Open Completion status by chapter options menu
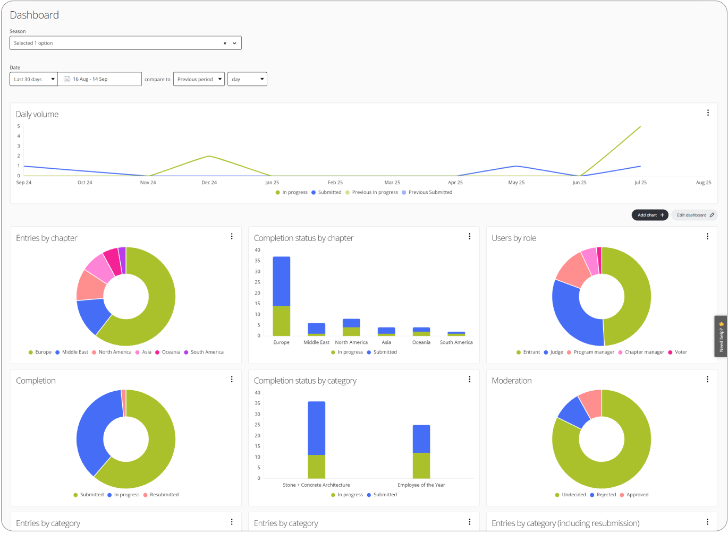The image size is (728, 534). 469,237
